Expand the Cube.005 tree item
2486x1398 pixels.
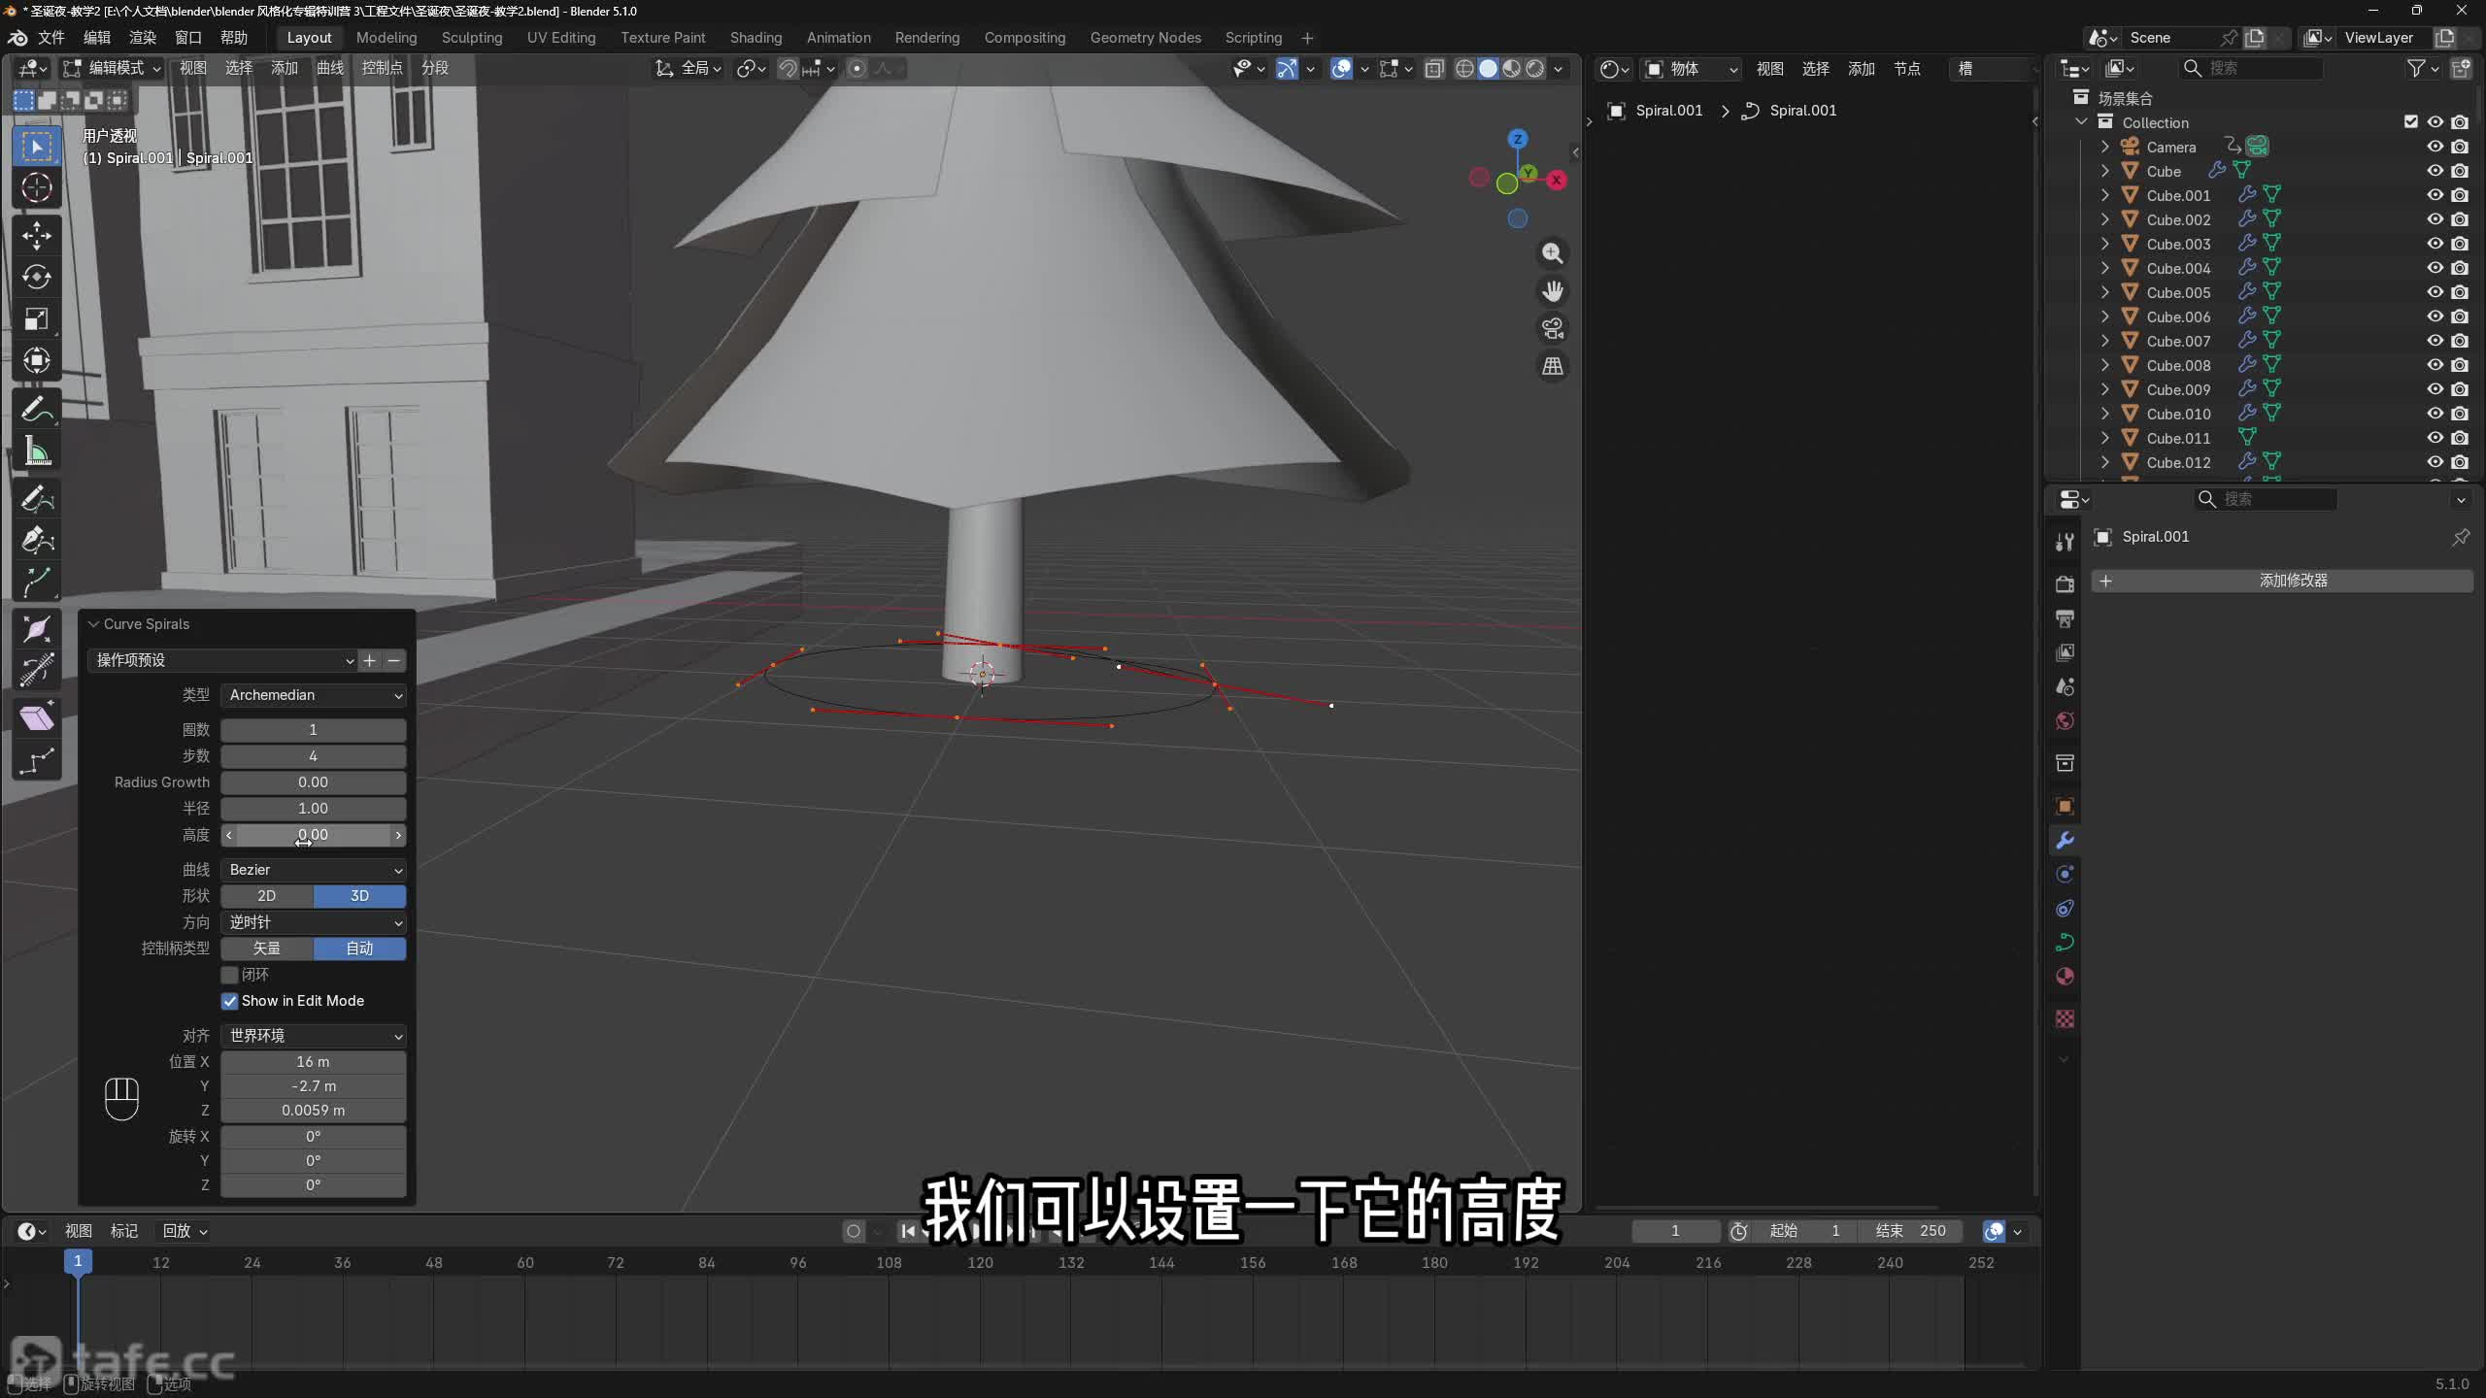point(2104,292)
